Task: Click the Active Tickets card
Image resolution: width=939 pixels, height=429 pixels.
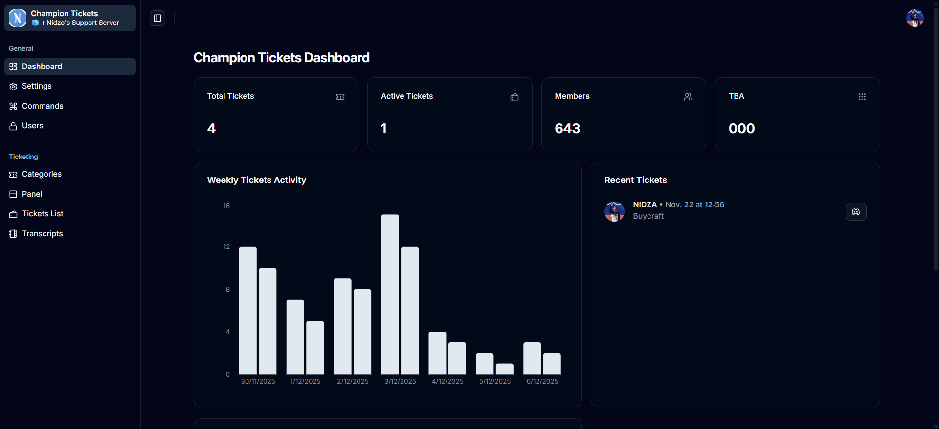Action: point(449,114)
